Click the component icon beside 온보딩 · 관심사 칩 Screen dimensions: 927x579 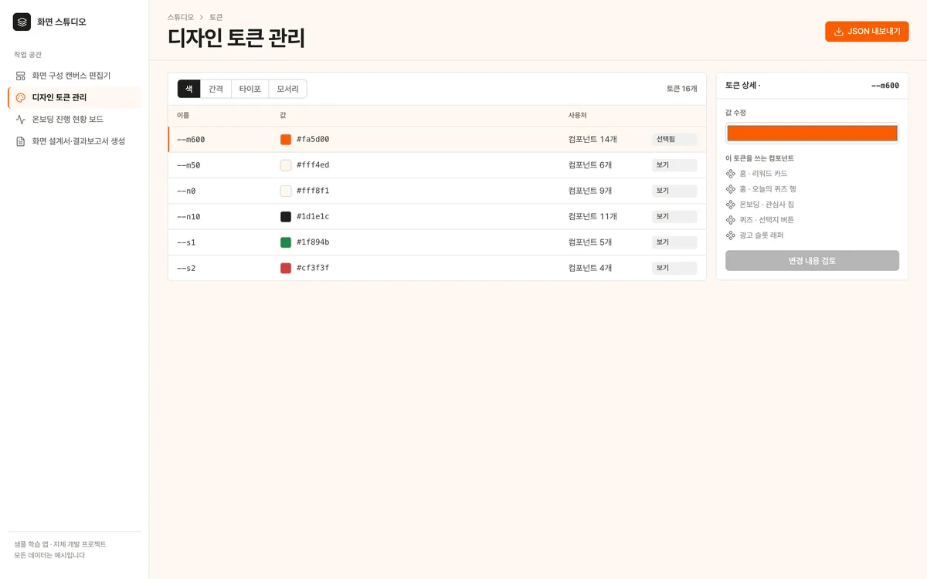click(x=731, y=205)
